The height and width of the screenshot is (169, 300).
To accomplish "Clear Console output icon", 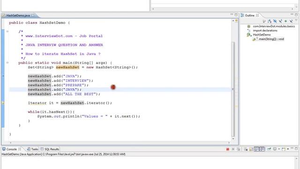I will (246, 149).
